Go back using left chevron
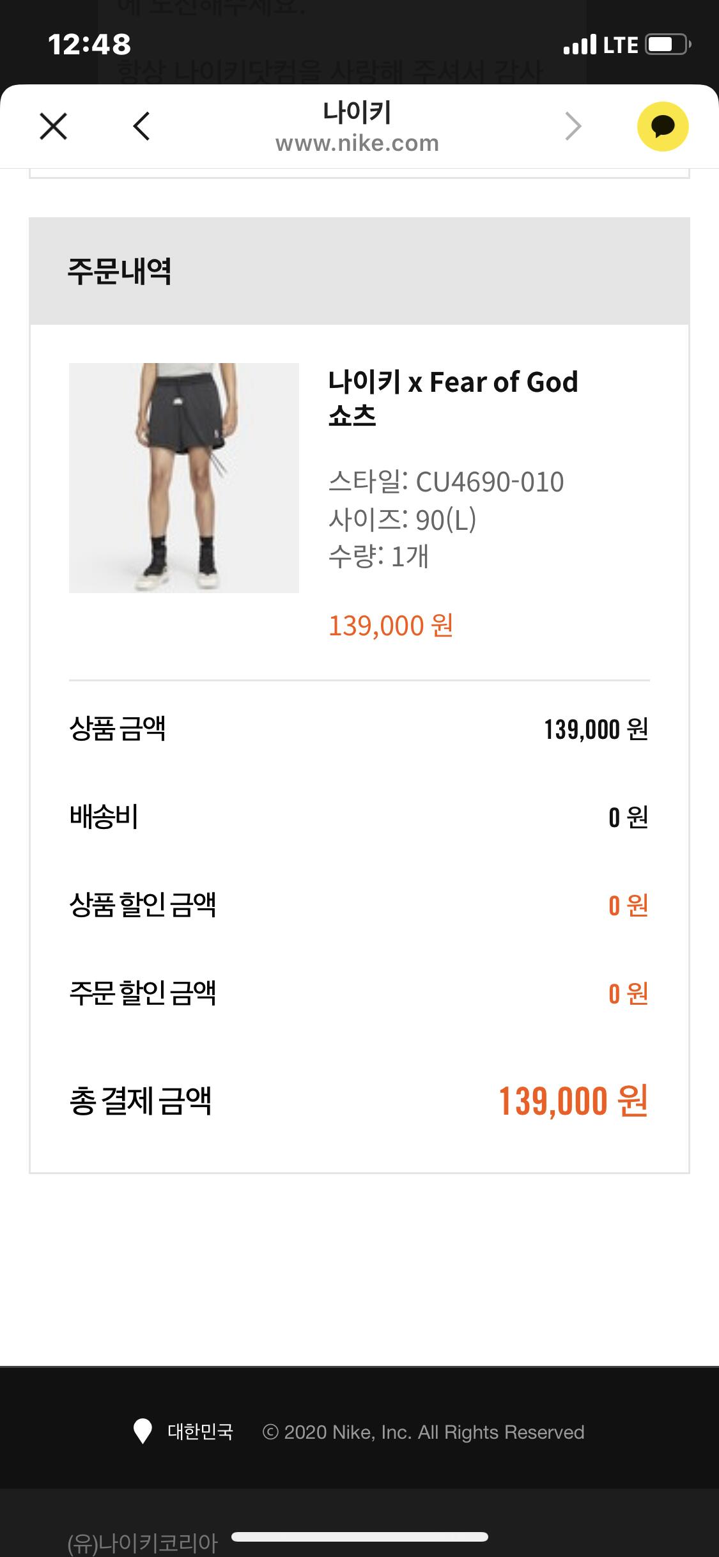The height and width of the screenshot is (1557, 719). (142, 126)
